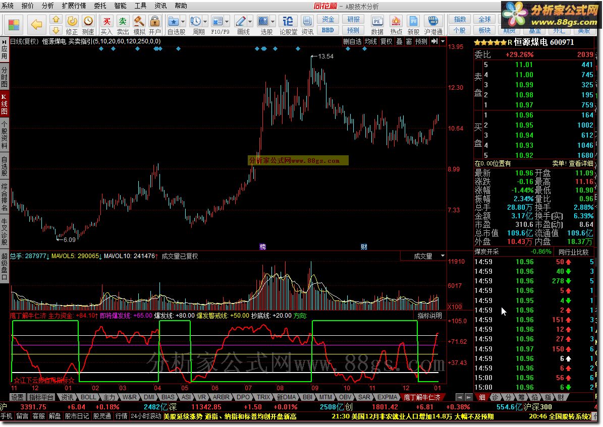Toggle the 均线 moving average display

pyautogui.click(x=371, y=41)
